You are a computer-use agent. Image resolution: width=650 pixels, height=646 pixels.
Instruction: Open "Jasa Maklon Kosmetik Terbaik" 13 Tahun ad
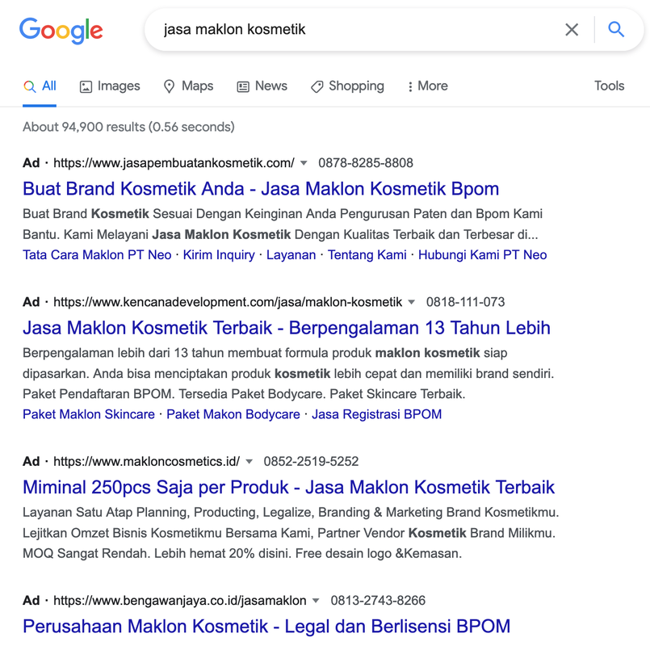[x=287, y=328]
